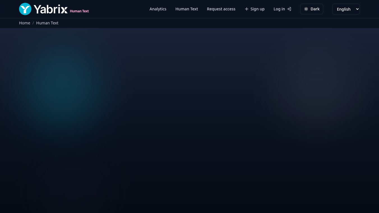Click the Log in link
Viewport: 379px width, 213px height.
point(282,9)
